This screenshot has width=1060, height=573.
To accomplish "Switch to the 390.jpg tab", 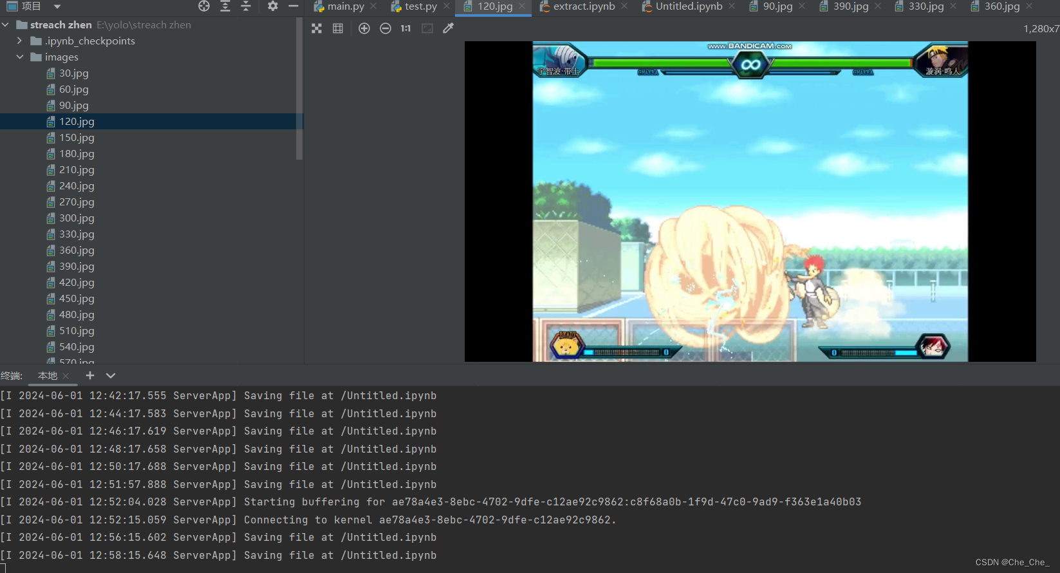I will pyautogui.click(x=850, y=6).
